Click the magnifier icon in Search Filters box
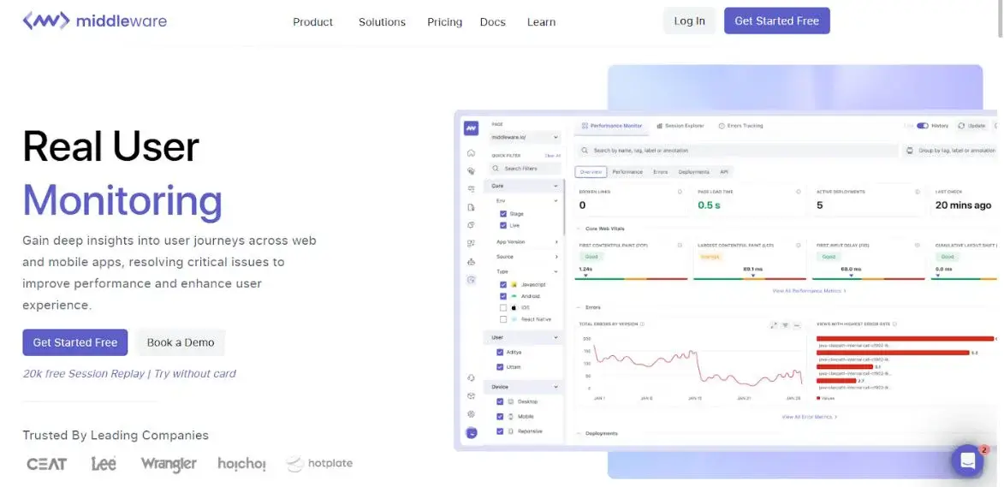 [496, 169]
